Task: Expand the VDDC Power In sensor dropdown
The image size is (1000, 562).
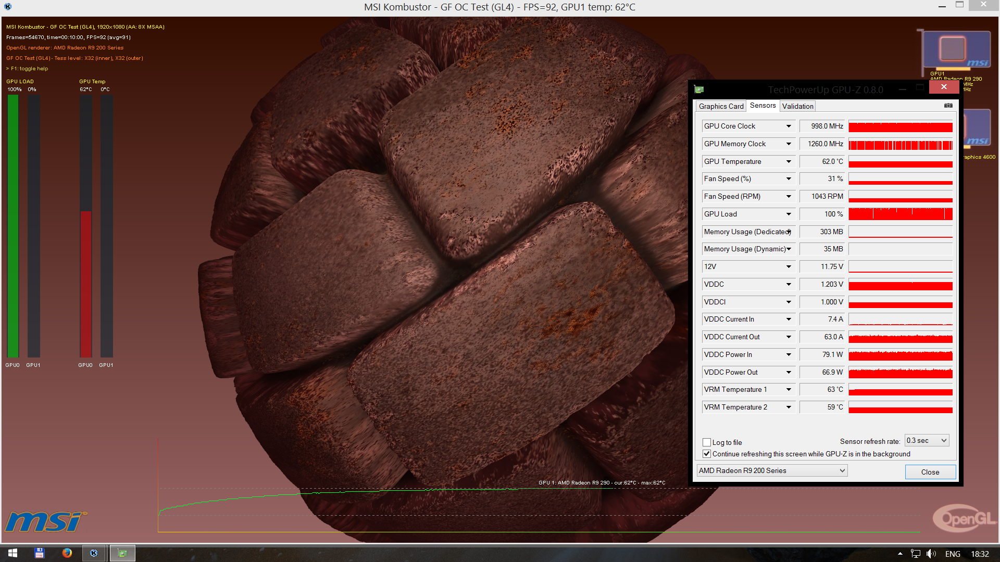Action: [x=789, y=355]
